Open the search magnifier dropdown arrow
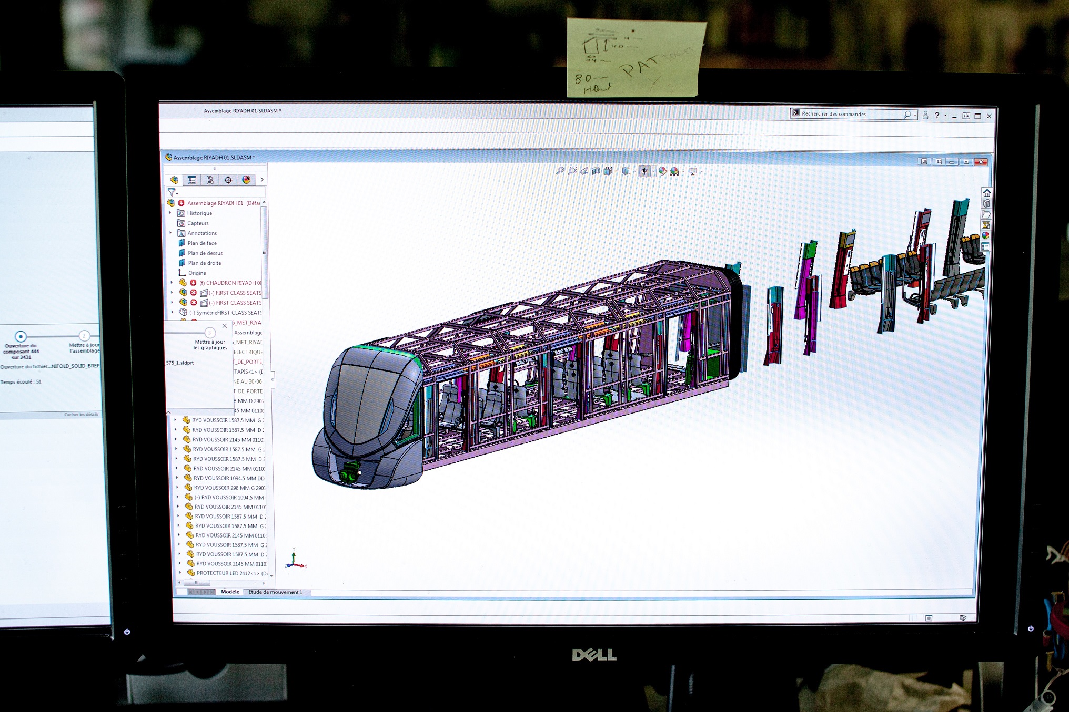 [915, 115]
